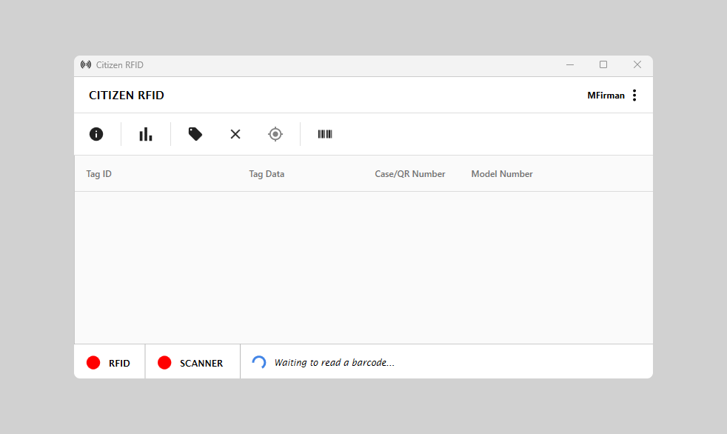Select the RFID label in status bar
This screenshot has height=434, width=727.
coord(119,363)
